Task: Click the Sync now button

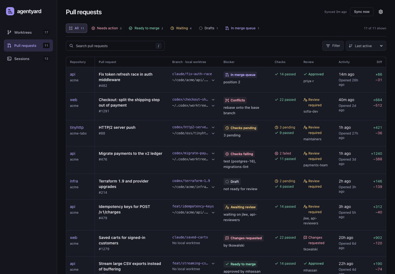Action: pos(362,12)
